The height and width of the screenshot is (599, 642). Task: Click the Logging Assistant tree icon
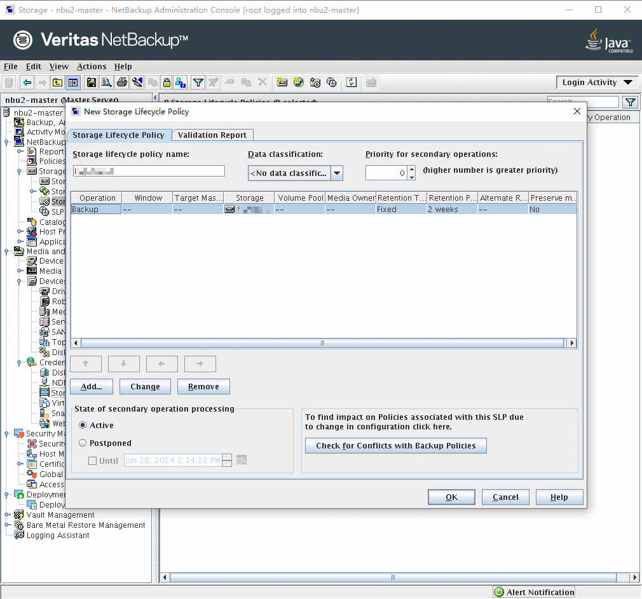[x=19, y=535]
